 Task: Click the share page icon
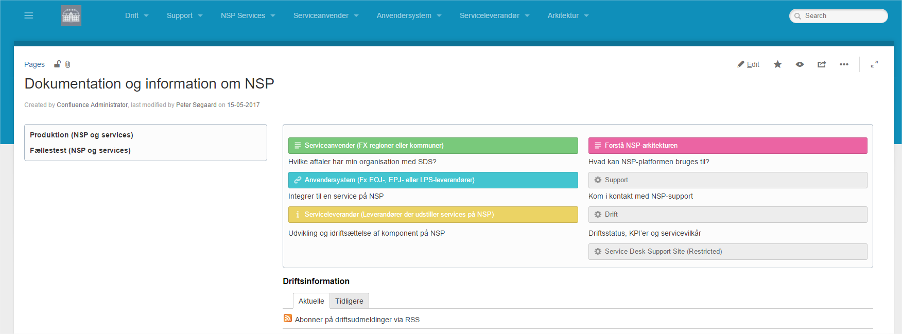pyautogui.click(x=822, y=64)
